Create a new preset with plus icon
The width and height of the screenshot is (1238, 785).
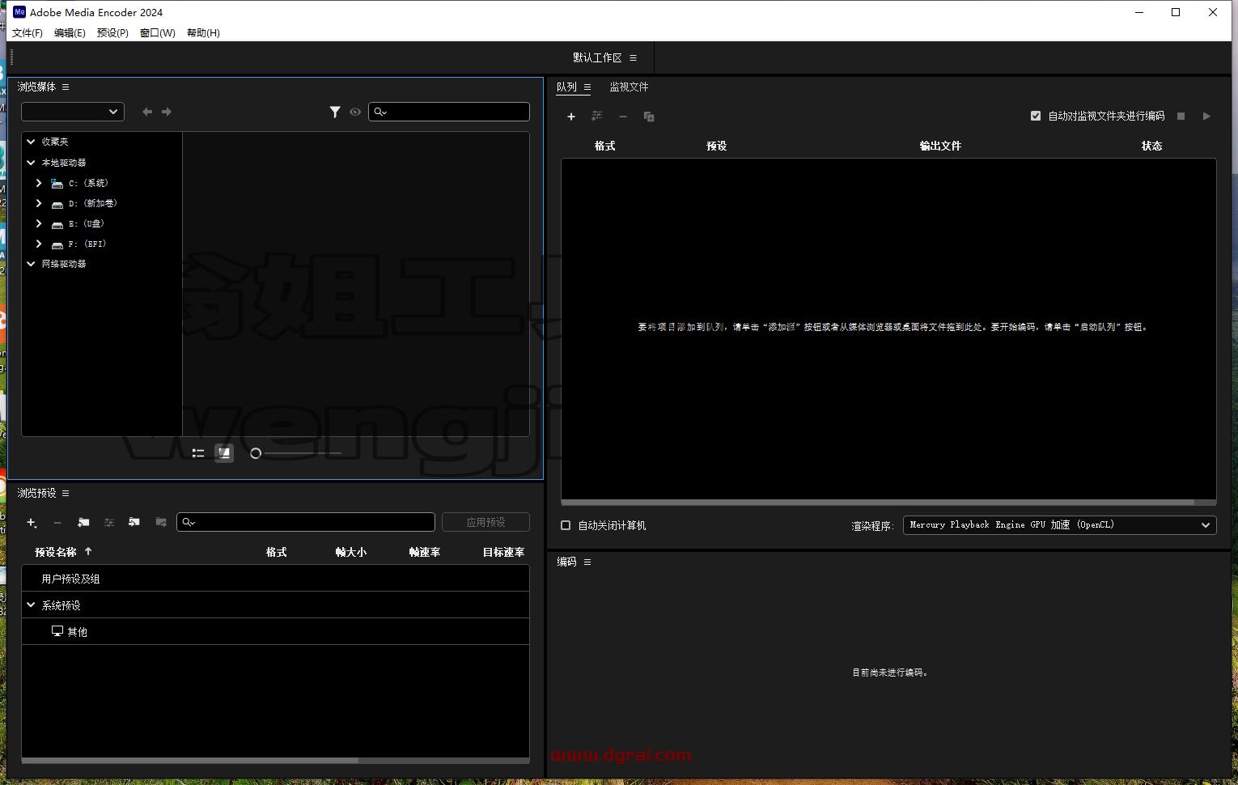pos(32,523)
